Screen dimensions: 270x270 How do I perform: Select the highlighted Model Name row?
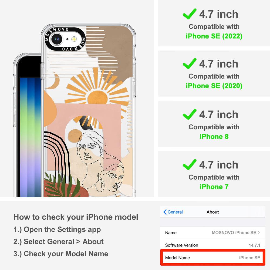[x=213, y=258]
